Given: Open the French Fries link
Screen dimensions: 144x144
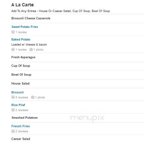Looking at the screenshot, I should click(x=21, y=126).
